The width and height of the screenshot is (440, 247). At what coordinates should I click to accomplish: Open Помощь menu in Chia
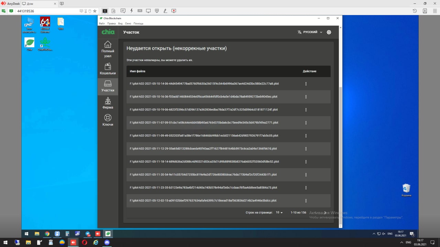click(139, 23)
